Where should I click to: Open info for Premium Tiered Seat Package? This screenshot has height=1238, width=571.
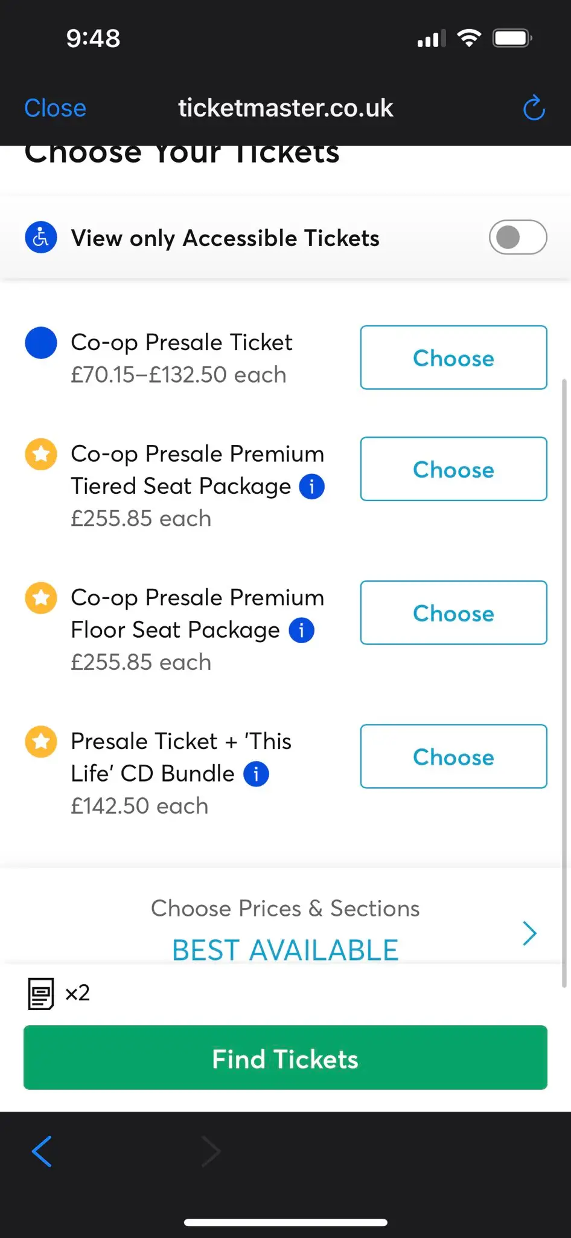(x=312, y=487)
